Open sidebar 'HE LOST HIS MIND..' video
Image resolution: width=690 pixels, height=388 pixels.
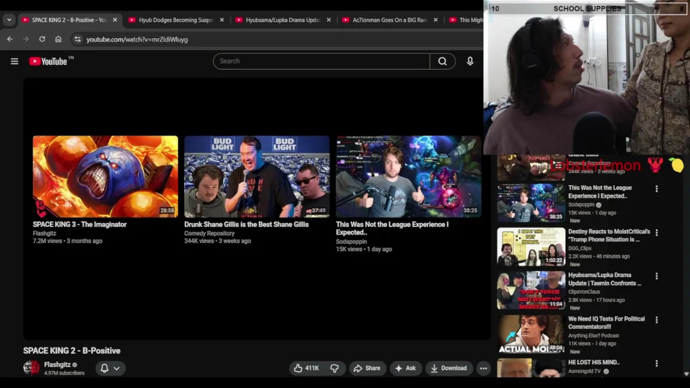(594, 362)
